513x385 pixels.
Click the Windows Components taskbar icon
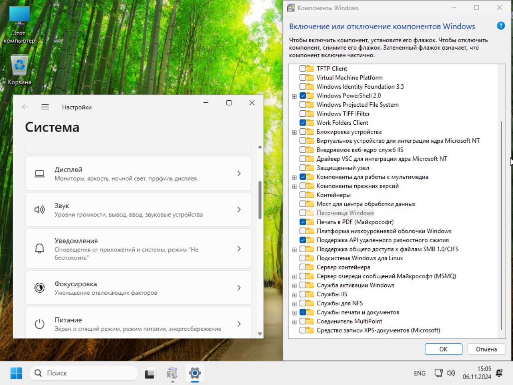(x=172, y=373)
